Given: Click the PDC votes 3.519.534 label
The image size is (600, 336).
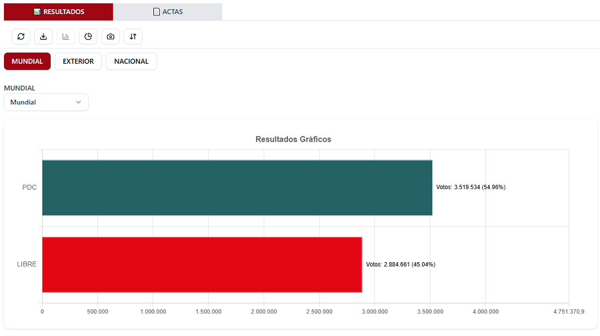Looking at the screenshot, I should 471,188.
